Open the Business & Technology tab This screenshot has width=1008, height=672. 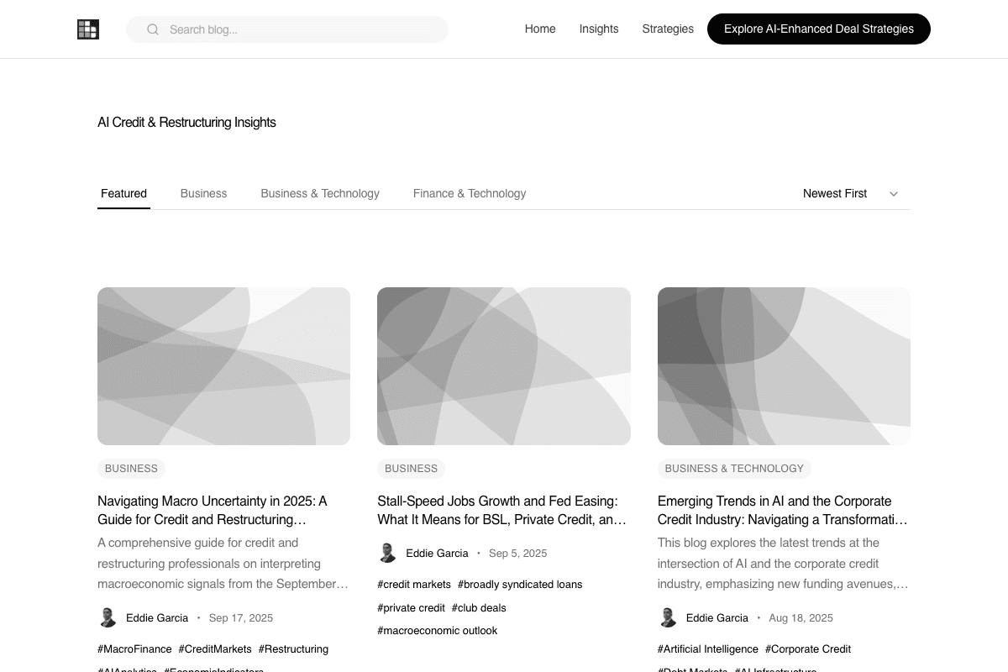(320, 193)
